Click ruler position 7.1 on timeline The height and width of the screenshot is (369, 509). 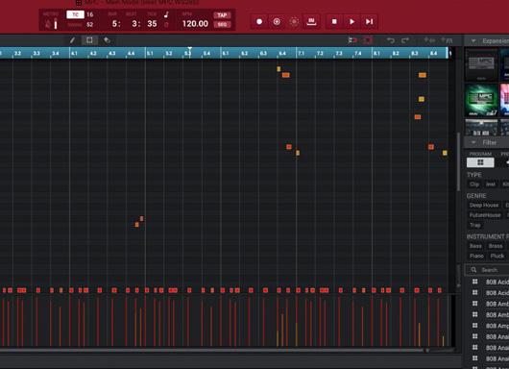302,53
